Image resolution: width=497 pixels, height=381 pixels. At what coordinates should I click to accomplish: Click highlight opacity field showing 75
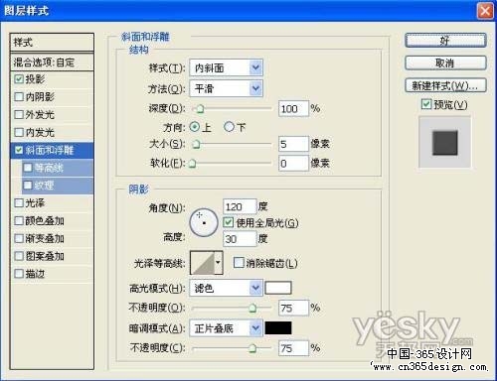[293, 309]
